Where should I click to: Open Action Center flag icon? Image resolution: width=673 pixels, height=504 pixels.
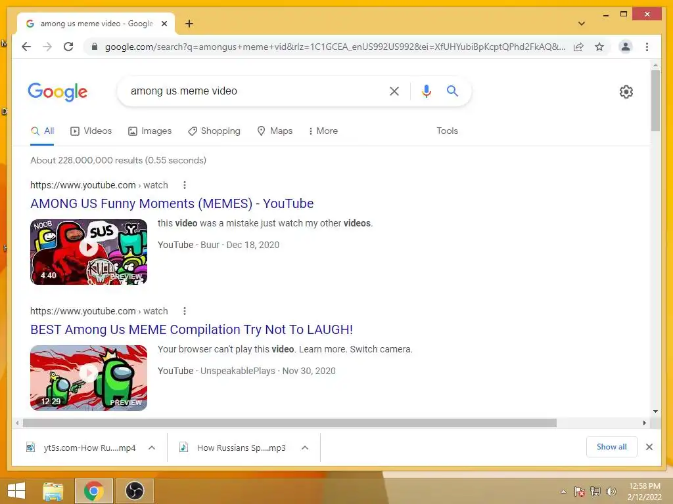click(x=580, y=492)
